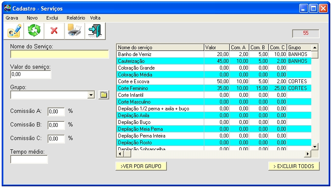The height and width of the screenshot is (188, 332).
Task: Expand the Grupo dropdown list
Action: (91, 95)
